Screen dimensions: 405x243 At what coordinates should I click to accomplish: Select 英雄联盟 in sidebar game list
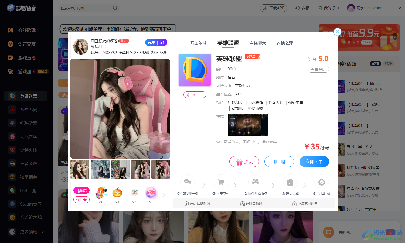tap(26, 96)
